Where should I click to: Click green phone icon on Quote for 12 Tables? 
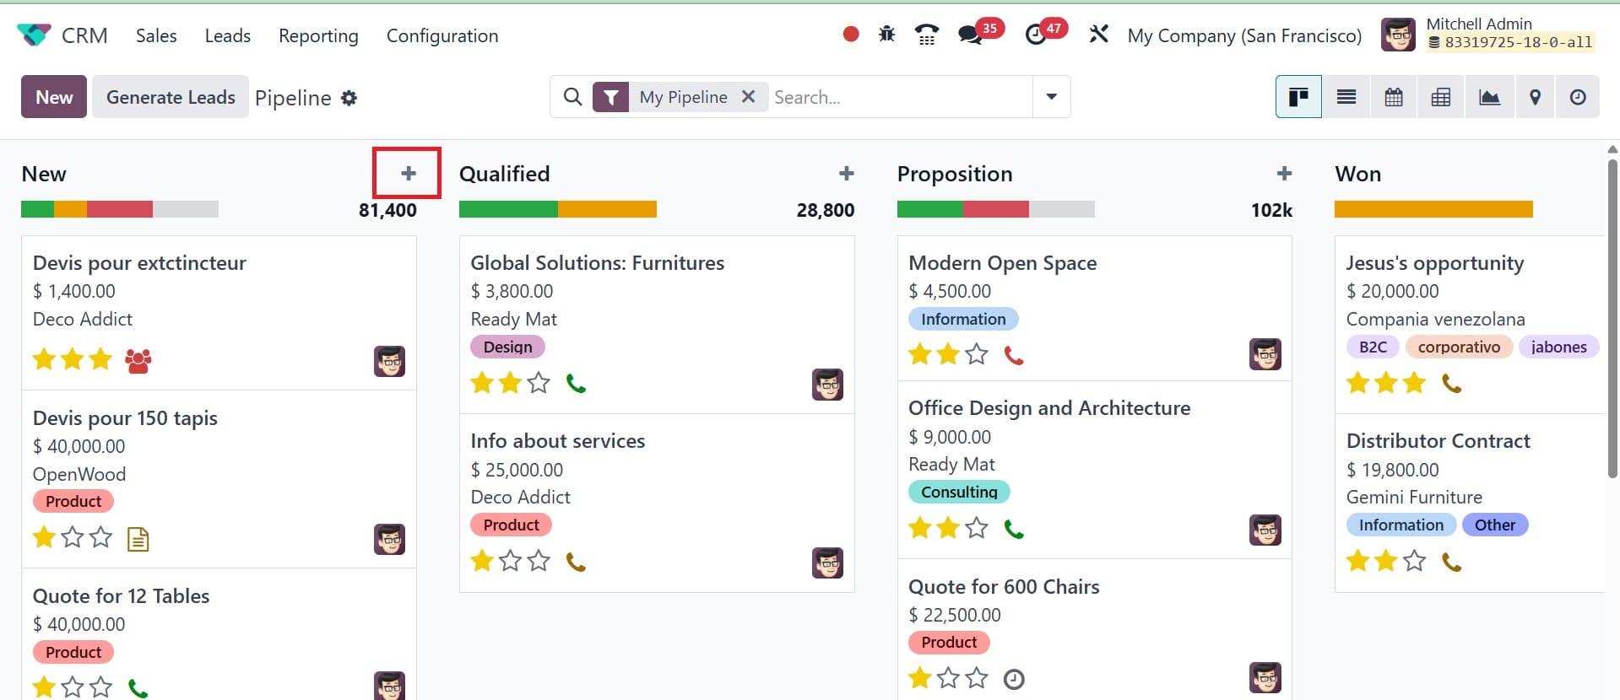(x=138, y=687)
